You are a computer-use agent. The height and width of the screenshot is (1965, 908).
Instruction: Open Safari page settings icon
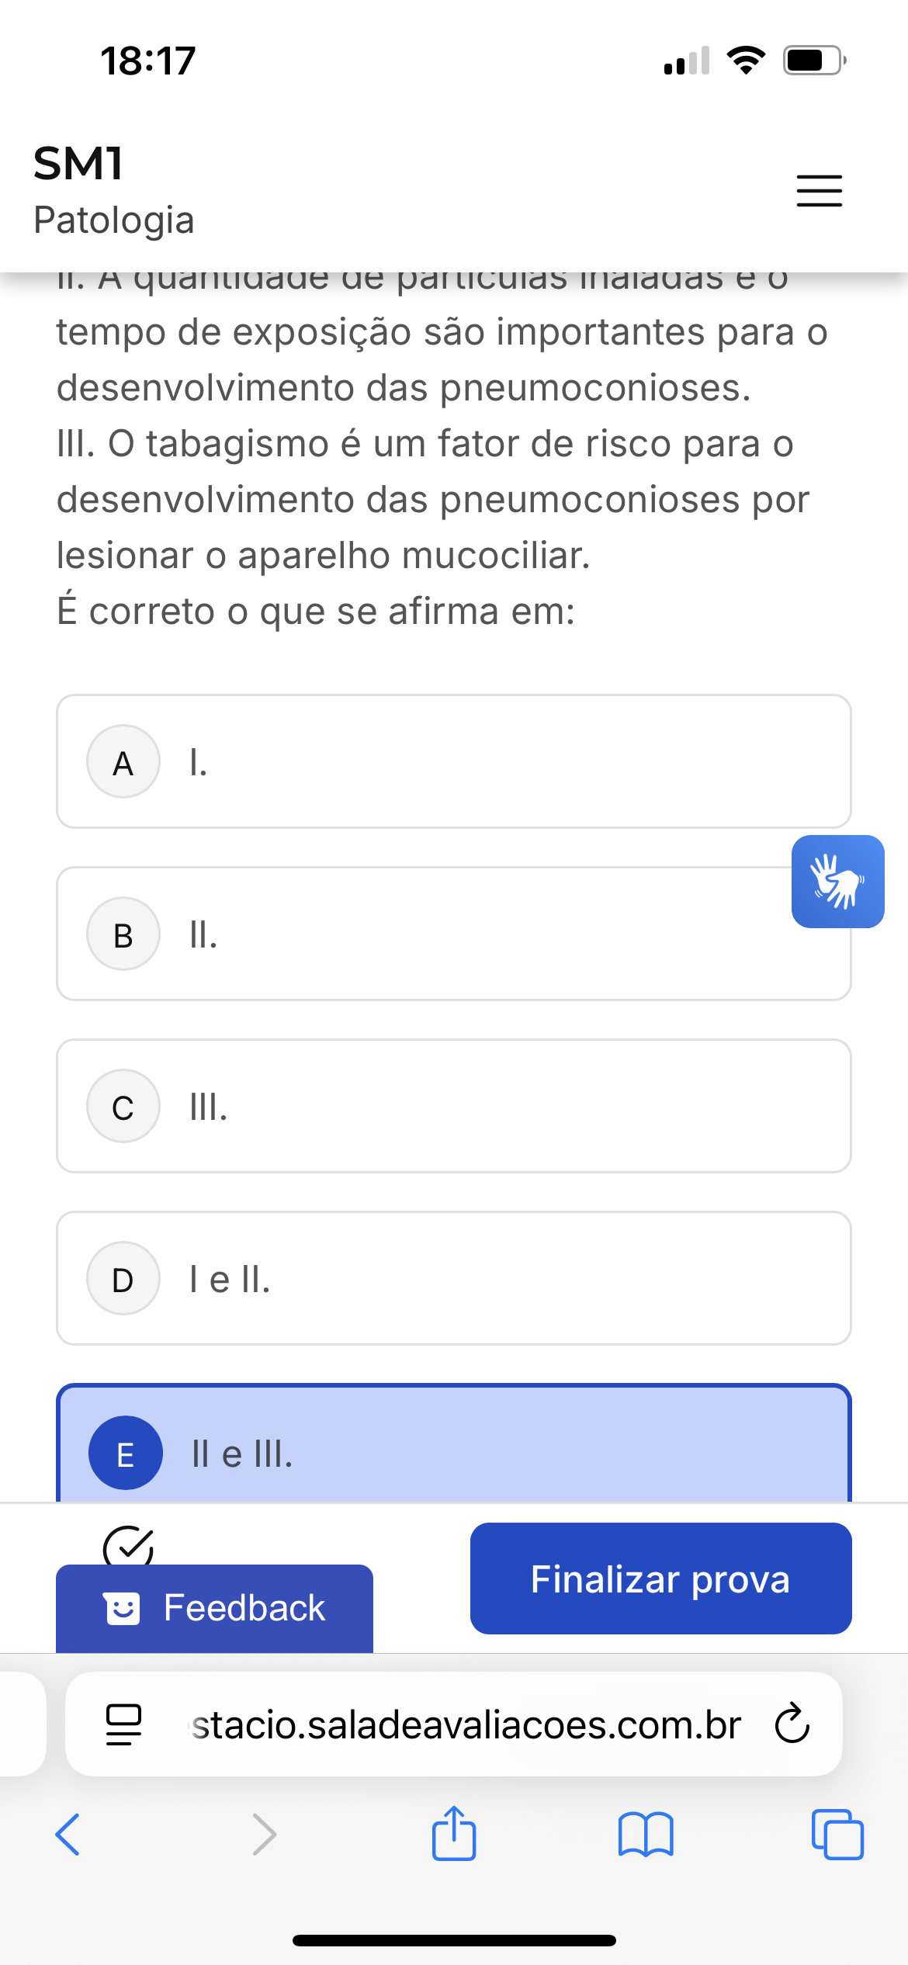(x=123, y=1724)
